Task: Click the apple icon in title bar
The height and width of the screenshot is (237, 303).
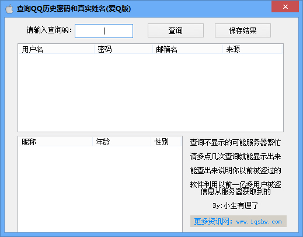Action: 9,9
